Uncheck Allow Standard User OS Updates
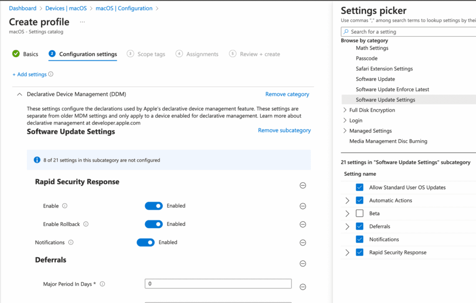Screen dimensions: 476x303 pyautogui.click(x=358, y=187)
